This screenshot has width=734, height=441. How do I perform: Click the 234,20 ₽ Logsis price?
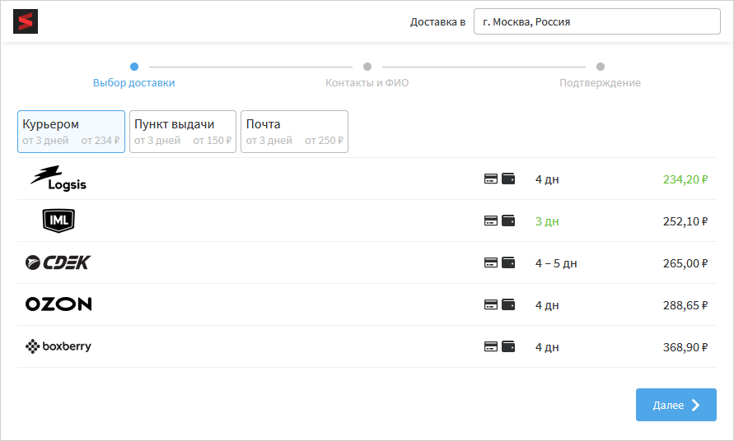tap(685, 179)
